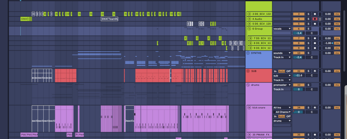This screenshot has height=139, width=347.
Task: Solo the 6 Group vocals track
Action: (308, 29)
